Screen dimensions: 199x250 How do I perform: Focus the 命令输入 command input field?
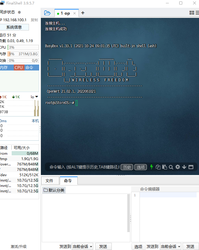pos(84,167)
